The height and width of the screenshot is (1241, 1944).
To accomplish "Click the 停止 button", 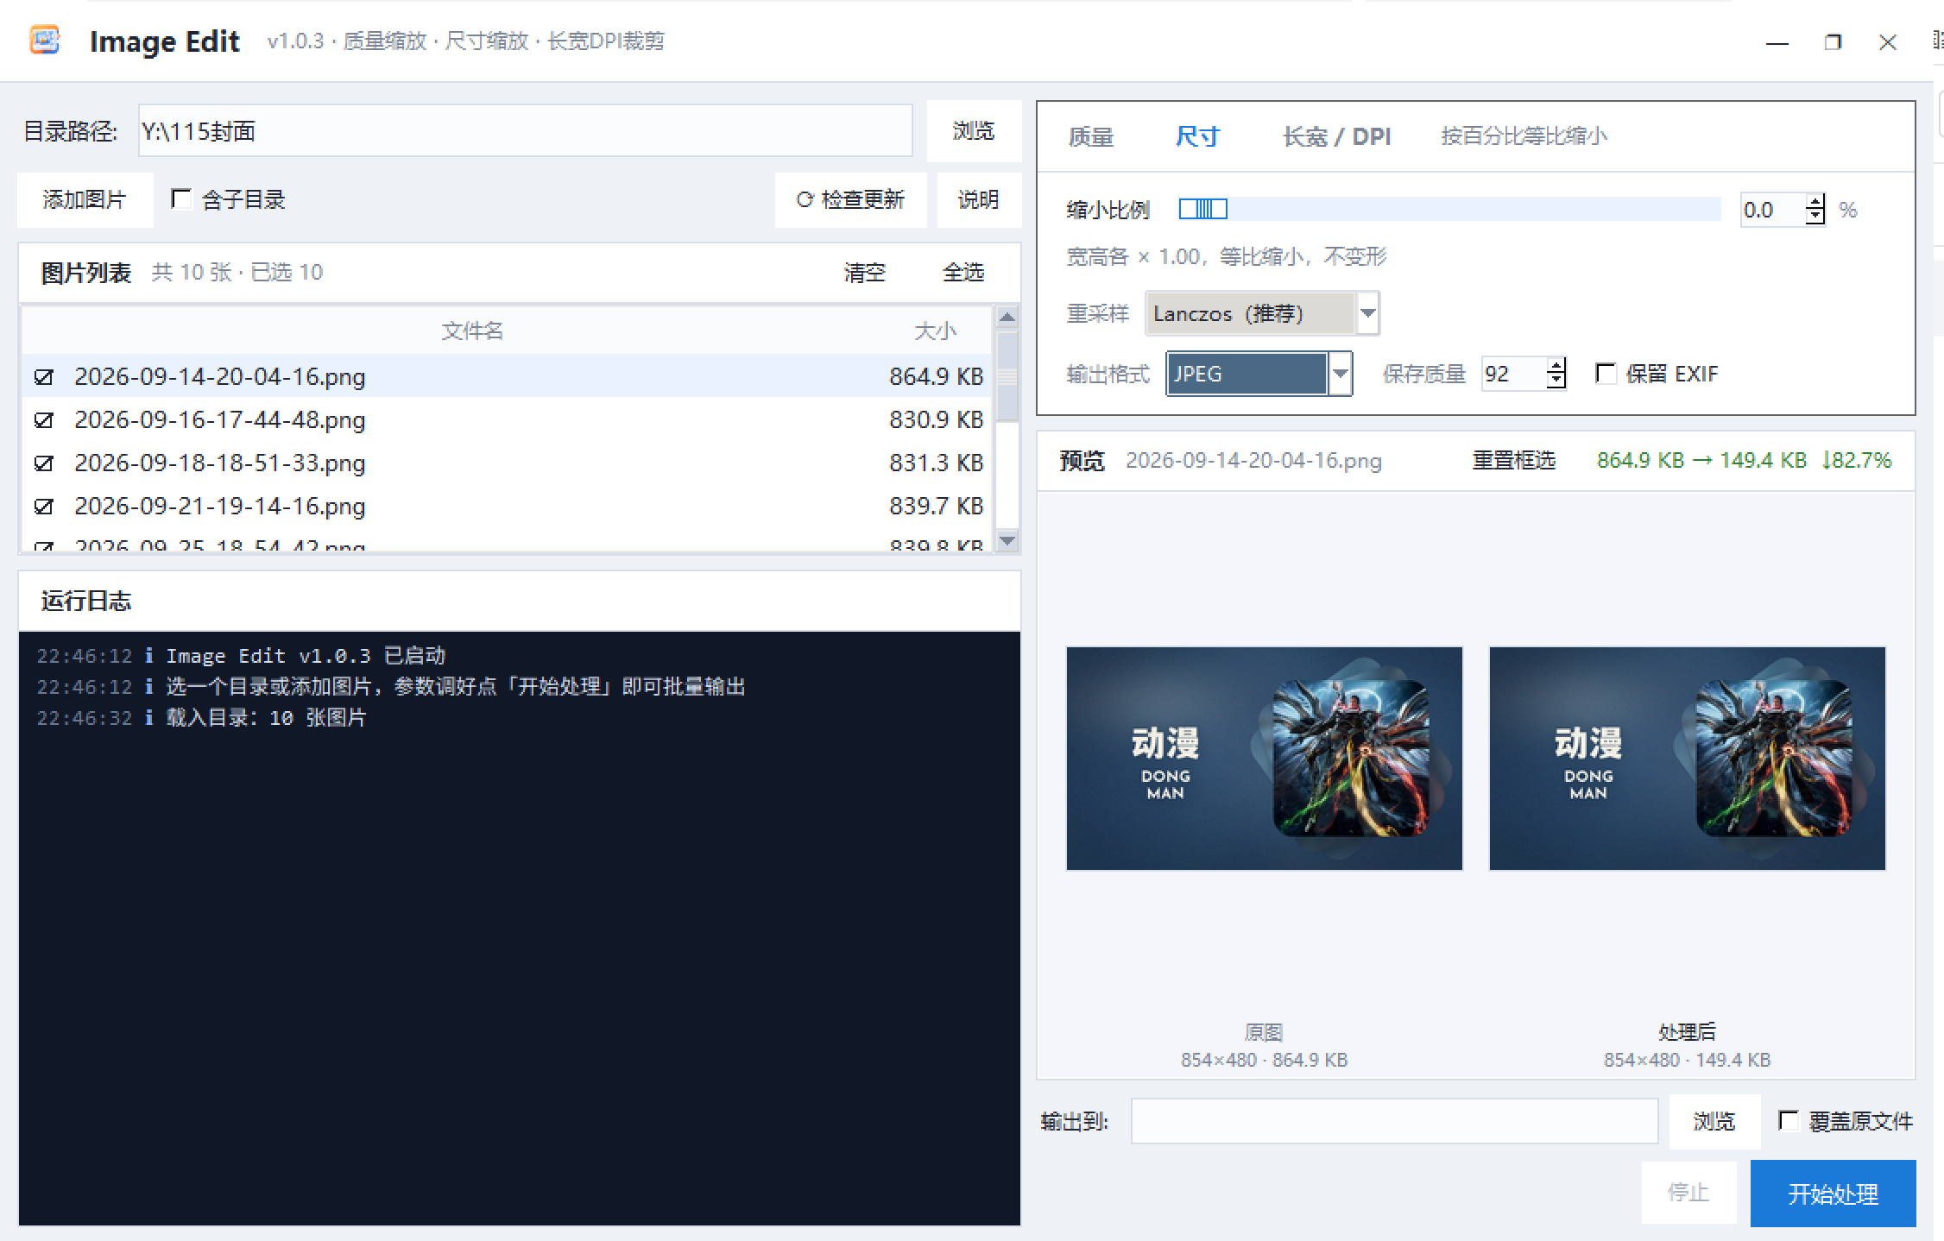I will [x=1688, y=1193].
